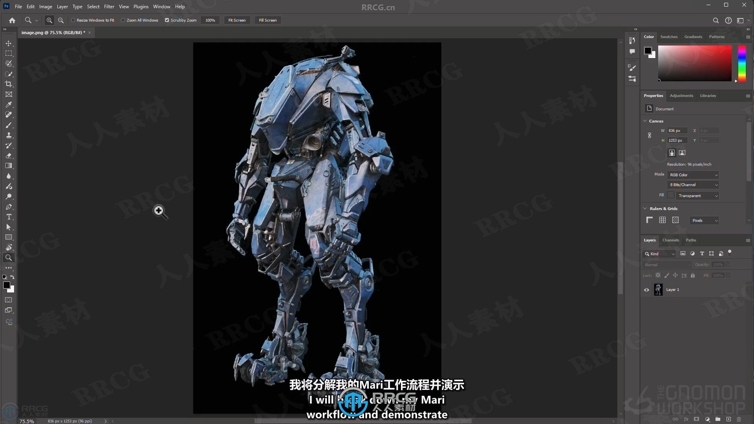Select the Crop tool
This screenshot has height=424, width=754.
[x=9, y=84]
